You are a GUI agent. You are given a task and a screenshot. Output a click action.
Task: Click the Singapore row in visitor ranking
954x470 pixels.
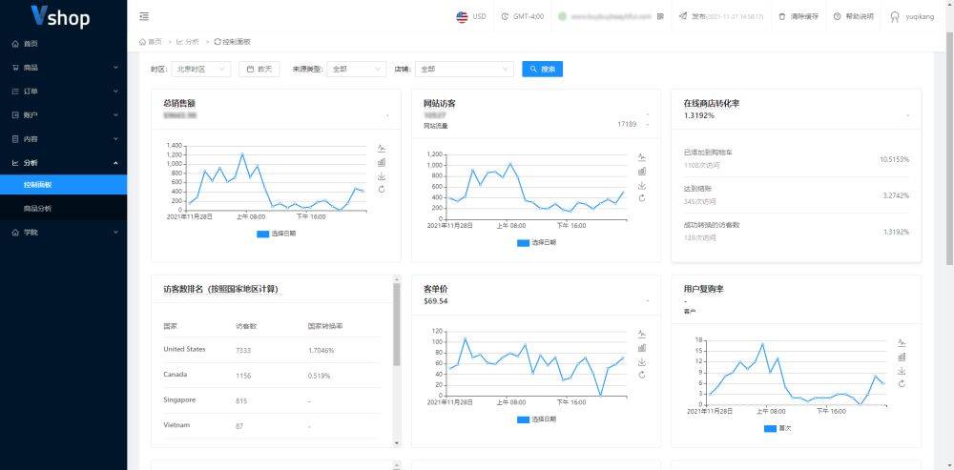coord(272,400)
